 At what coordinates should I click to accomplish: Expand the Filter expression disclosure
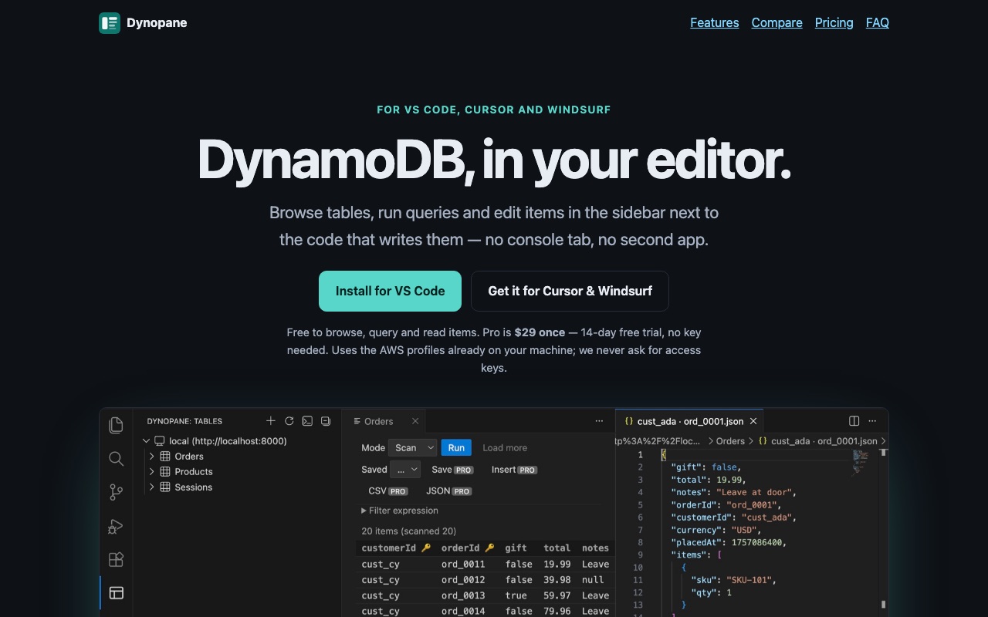[x=400, y=511]
